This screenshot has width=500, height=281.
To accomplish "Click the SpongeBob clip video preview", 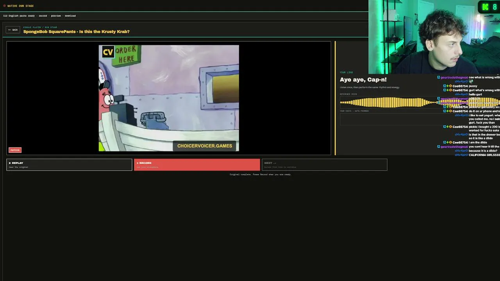I will pos(169,98).
